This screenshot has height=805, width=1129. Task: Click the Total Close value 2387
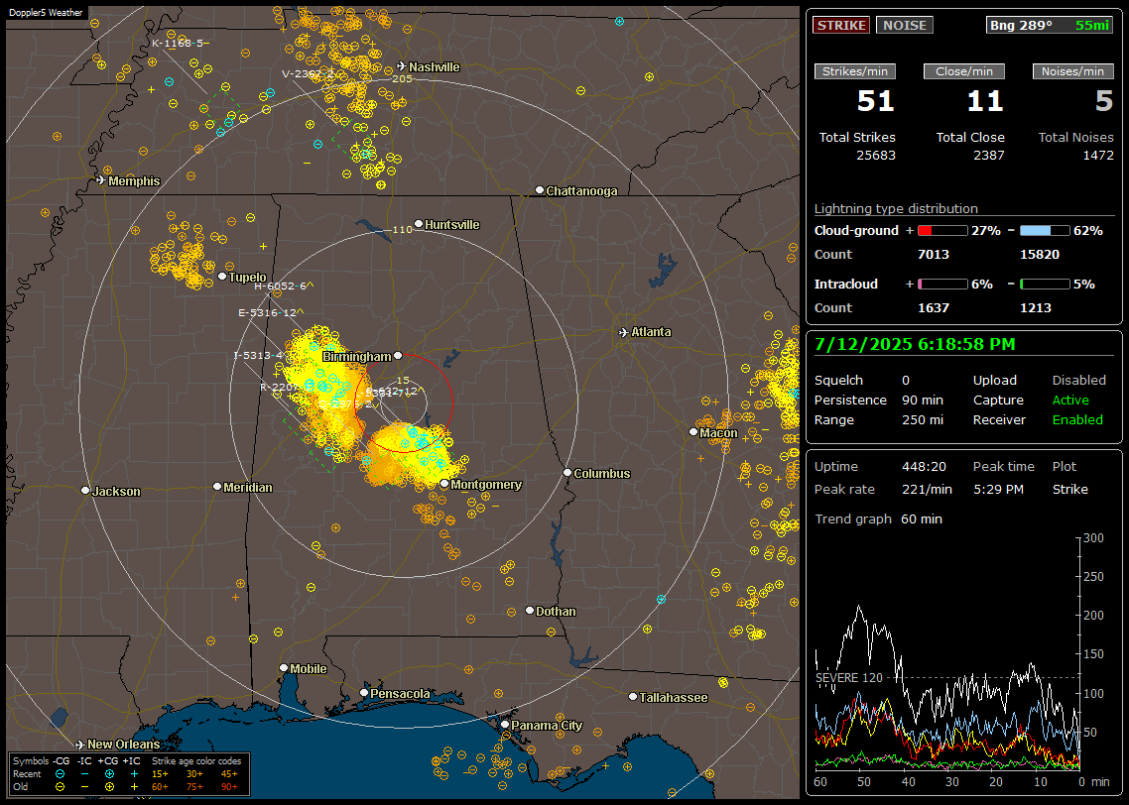coord(988,155)
